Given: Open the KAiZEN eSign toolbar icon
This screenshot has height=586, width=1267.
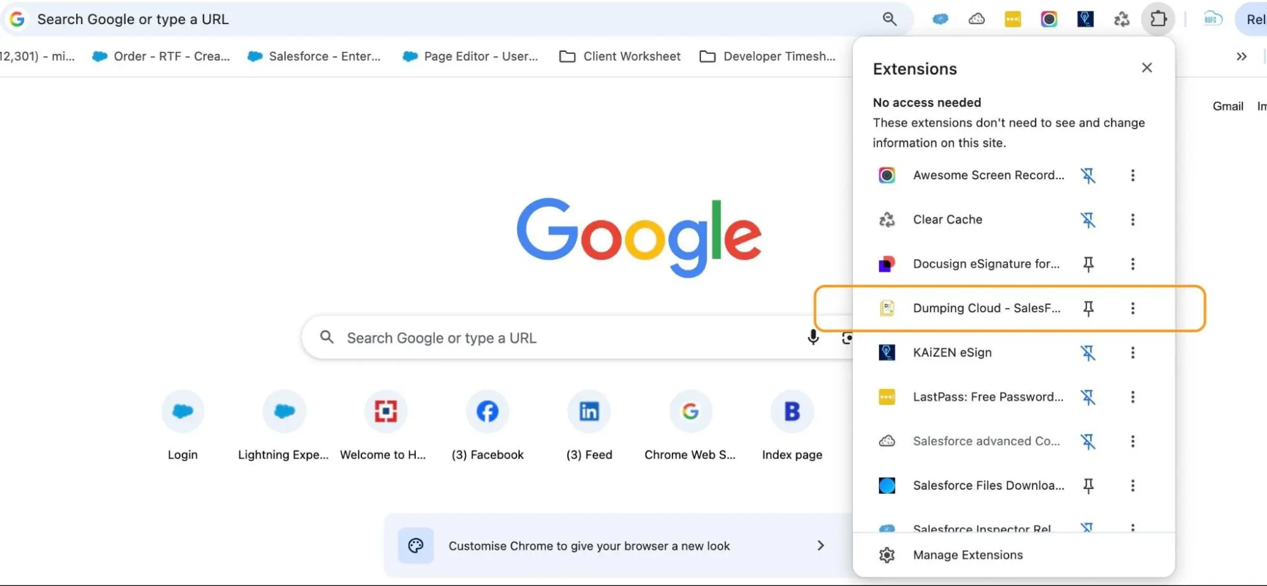Looking at the screenshot, I should [1085, 19].
